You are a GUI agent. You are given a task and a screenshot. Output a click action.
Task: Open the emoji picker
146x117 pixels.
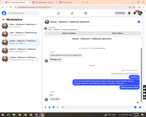tap(135, 107)
